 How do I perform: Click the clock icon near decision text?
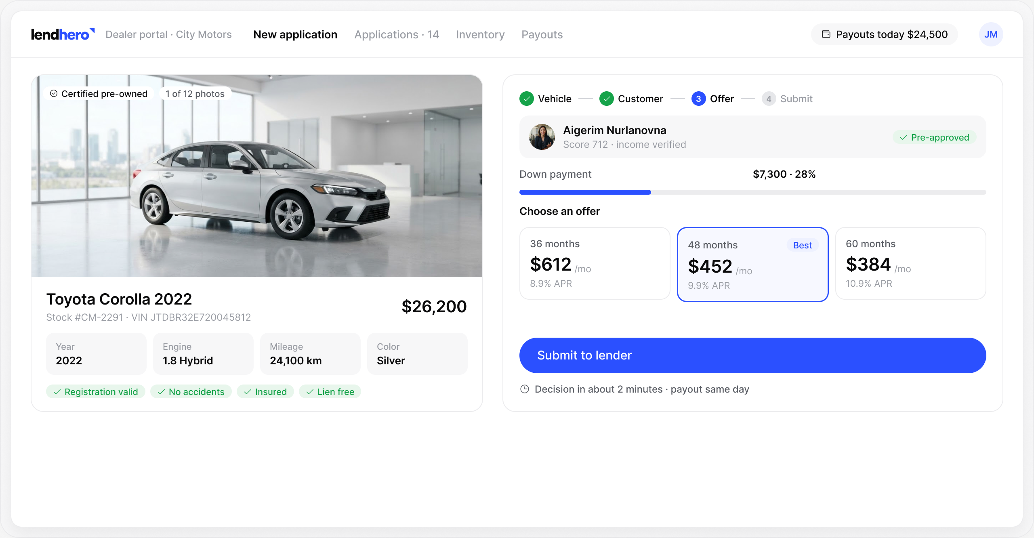click(525, 389)
